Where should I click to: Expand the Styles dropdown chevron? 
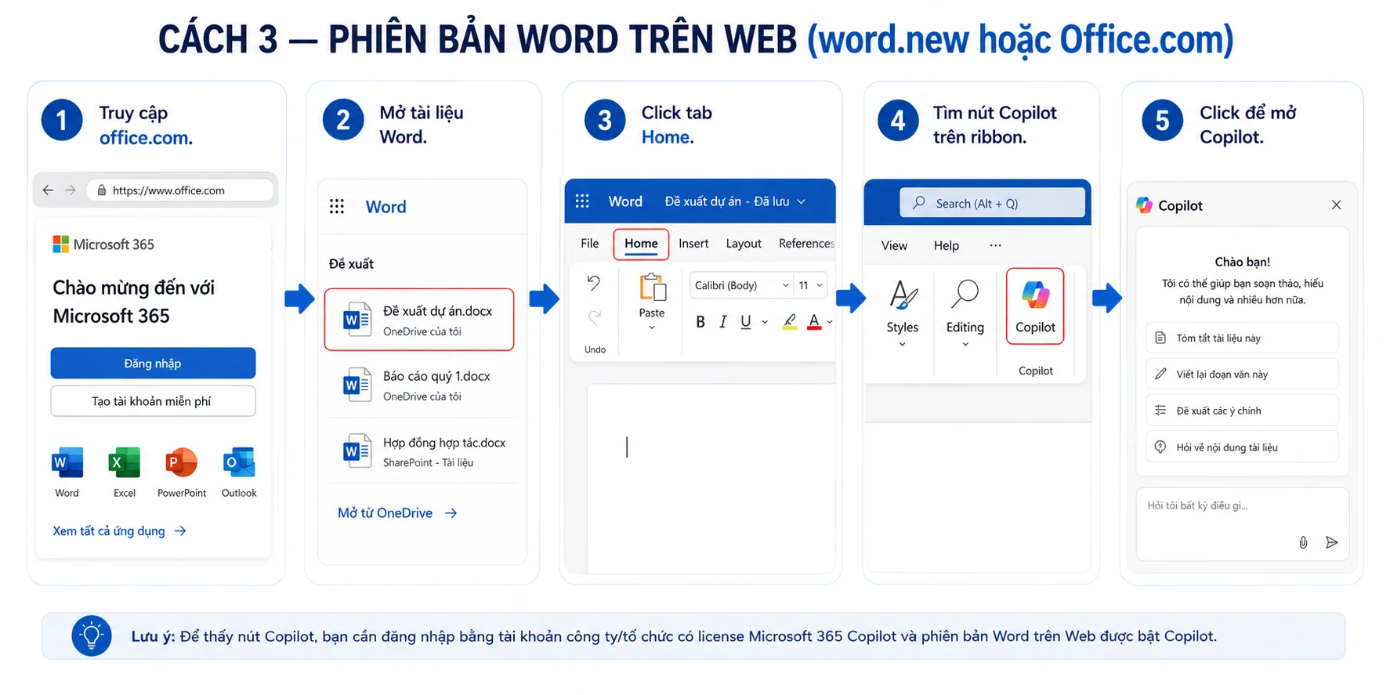click(x=902, y=344)
